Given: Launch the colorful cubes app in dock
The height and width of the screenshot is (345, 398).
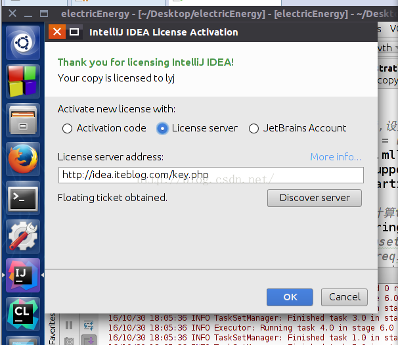Looking at the screenshot, I should point(23,81).
